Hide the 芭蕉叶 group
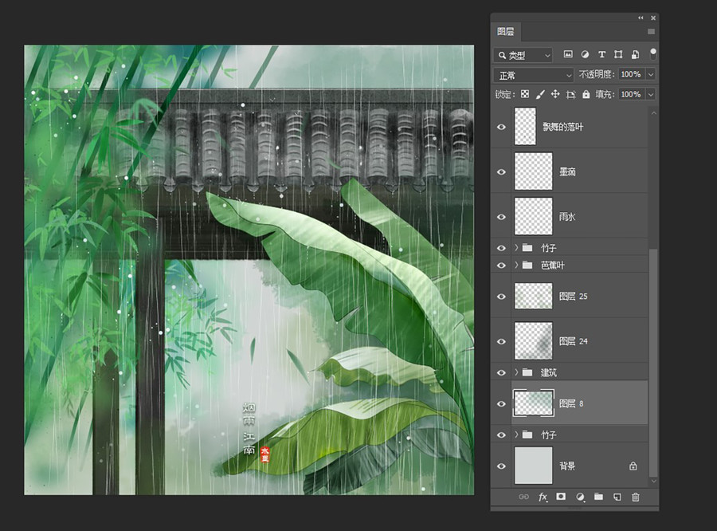Screen dimensions: 717x531 tap(501, 265)
